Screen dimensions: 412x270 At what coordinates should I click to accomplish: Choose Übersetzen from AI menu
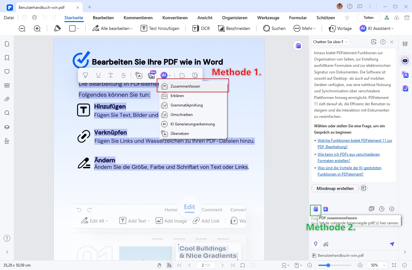pyautogui.click(x=193, y=134)
